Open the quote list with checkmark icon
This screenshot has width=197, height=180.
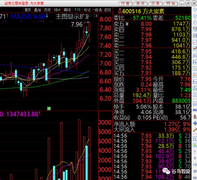point(195,29)
